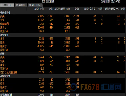Image resolution: width=126 pixels, height=96 pixels.
Task: Click the 5383 commercial long value
Action: (x=68, y=39)
